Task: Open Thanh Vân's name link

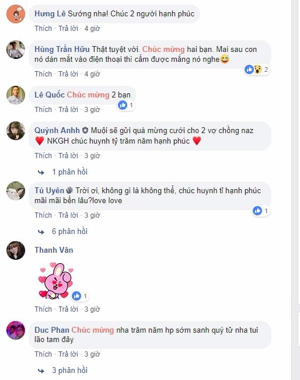Action: 54,250
